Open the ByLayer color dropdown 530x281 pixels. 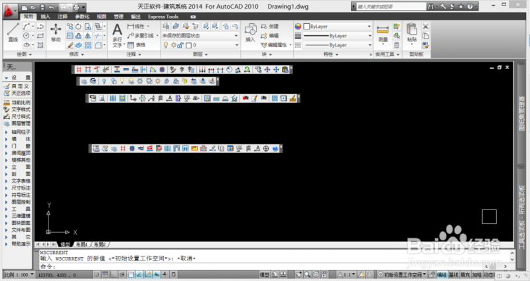click(369, 27)
